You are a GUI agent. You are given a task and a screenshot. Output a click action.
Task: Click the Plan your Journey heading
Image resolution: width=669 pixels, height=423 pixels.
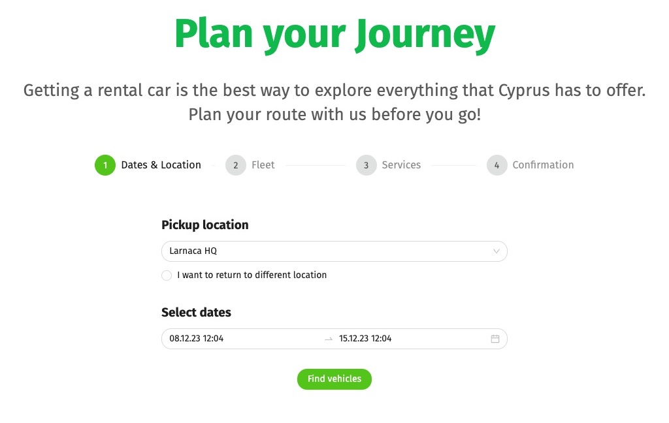(334, 34)
